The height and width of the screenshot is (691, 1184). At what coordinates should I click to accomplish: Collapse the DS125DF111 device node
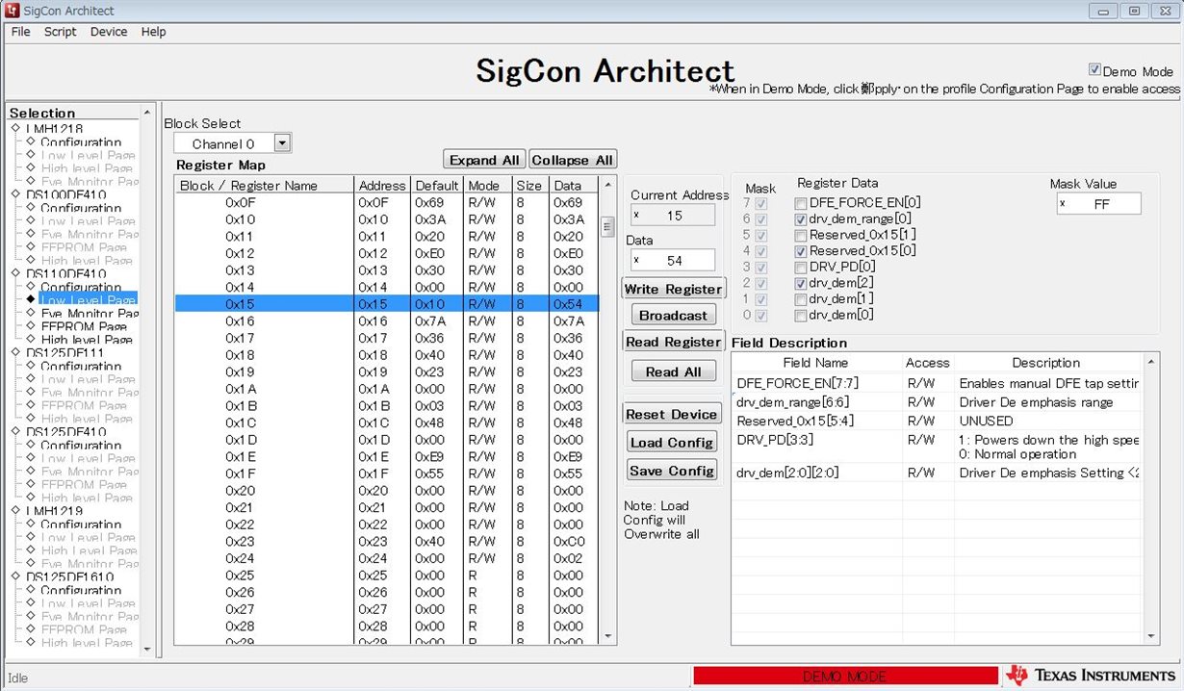(15, 353)
